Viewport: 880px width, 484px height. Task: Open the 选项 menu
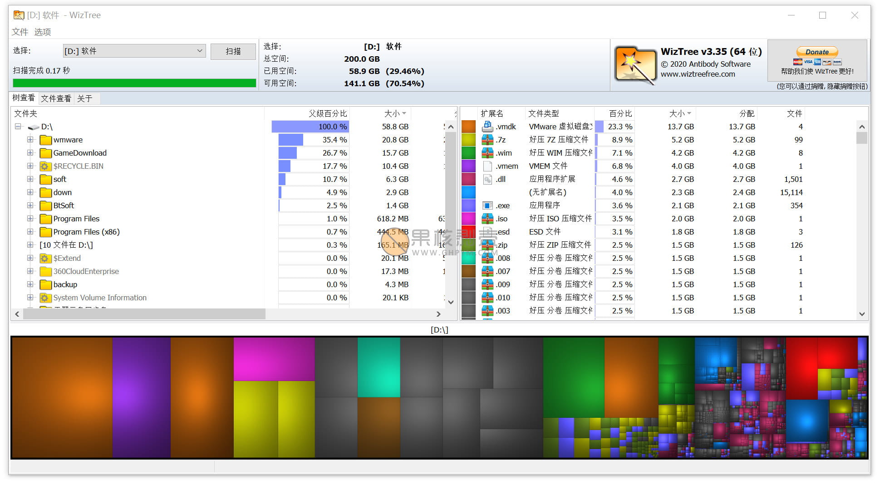(x=42, y=32)
